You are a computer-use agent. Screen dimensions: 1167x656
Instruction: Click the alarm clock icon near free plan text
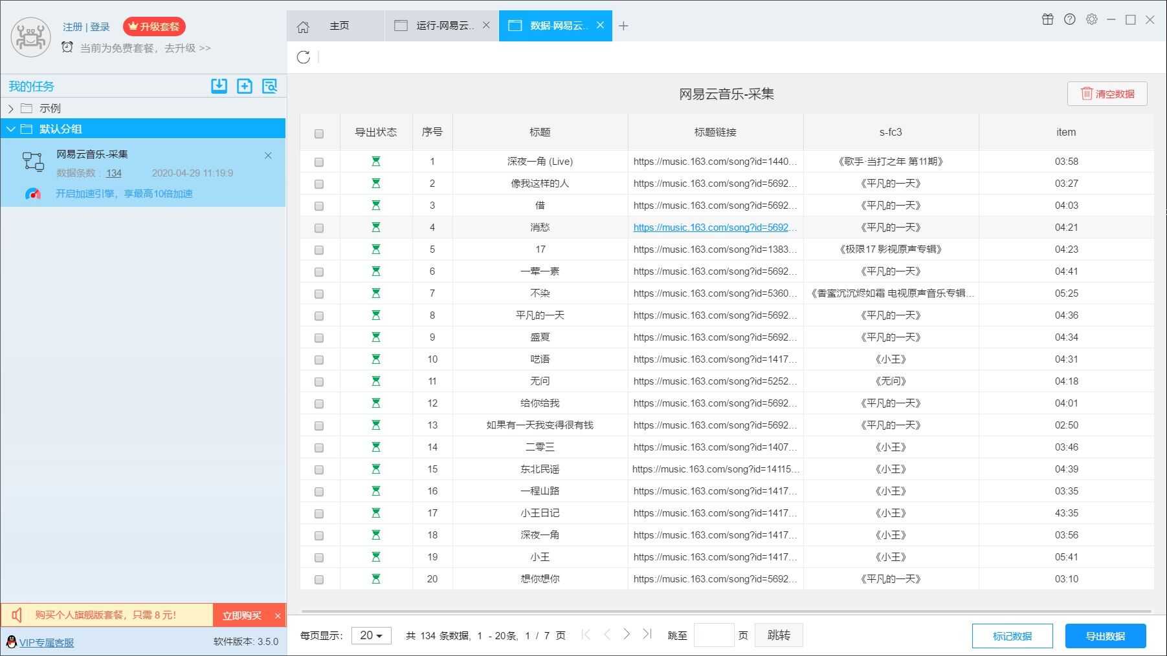tap(67, 47)
